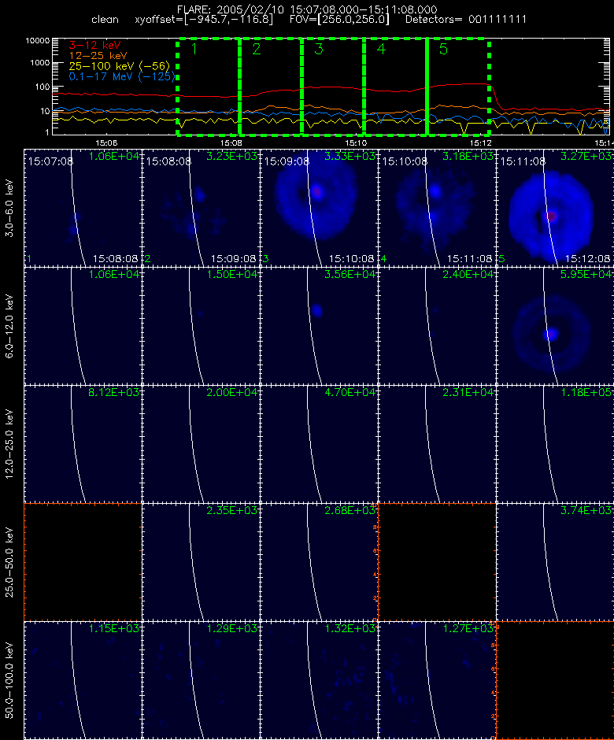Open the 6.0-12.0 keV image with peak 3.56E+04
This screenshot has height=740, width=614.
[319, 326]
